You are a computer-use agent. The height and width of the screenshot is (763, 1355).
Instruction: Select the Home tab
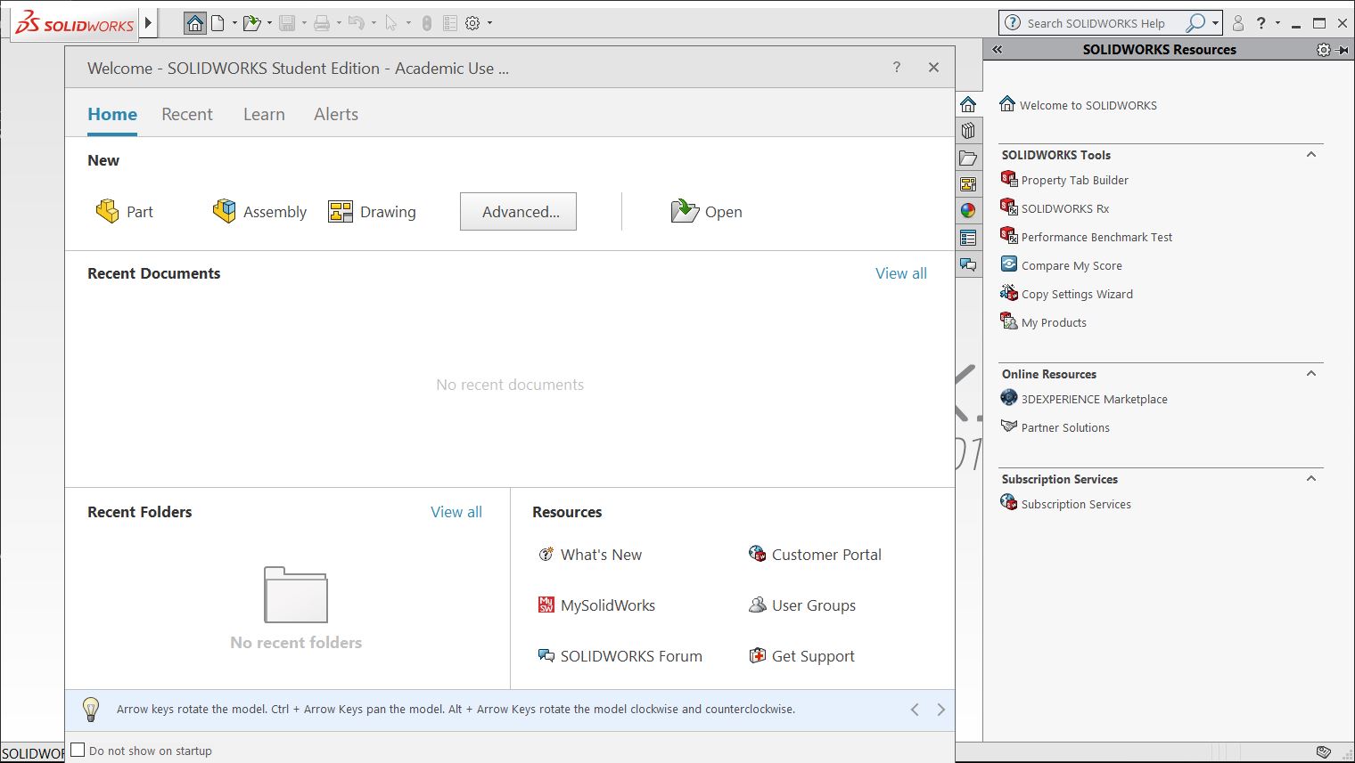(112, 114)
